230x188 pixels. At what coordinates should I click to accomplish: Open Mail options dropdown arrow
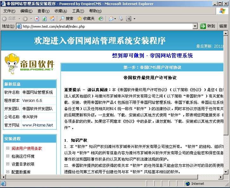[x=115, y=19]
